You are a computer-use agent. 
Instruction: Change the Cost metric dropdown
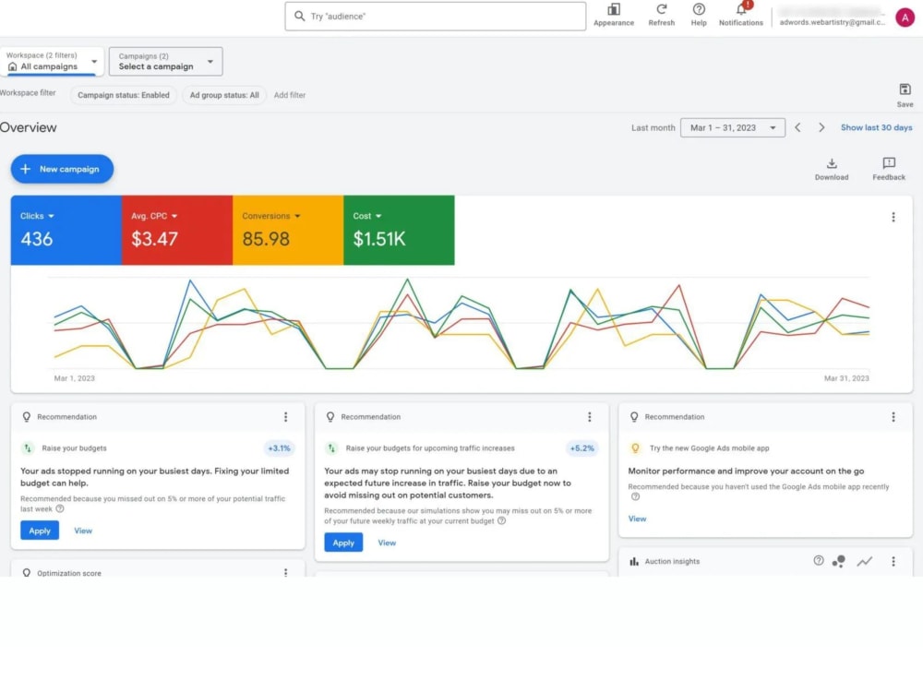pyautogui.click(x=367, y=216)
